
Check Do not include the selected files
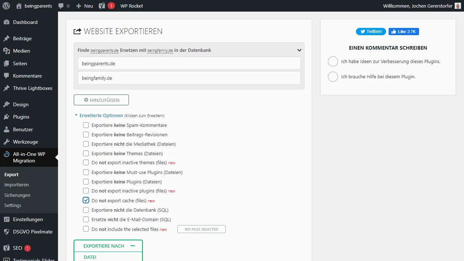pos(86,229)
